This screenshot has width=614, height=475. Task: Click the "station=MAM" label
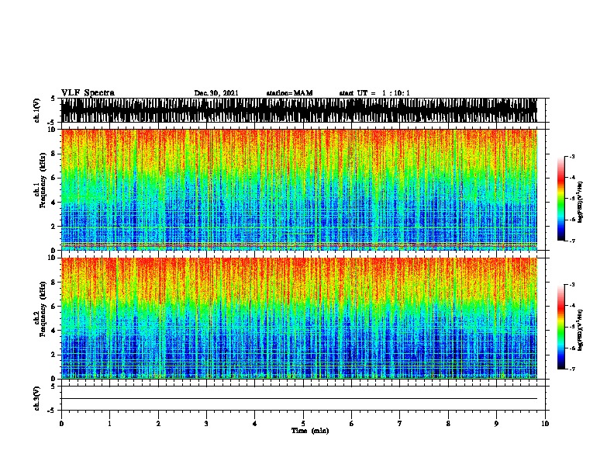tap(289, 93)
